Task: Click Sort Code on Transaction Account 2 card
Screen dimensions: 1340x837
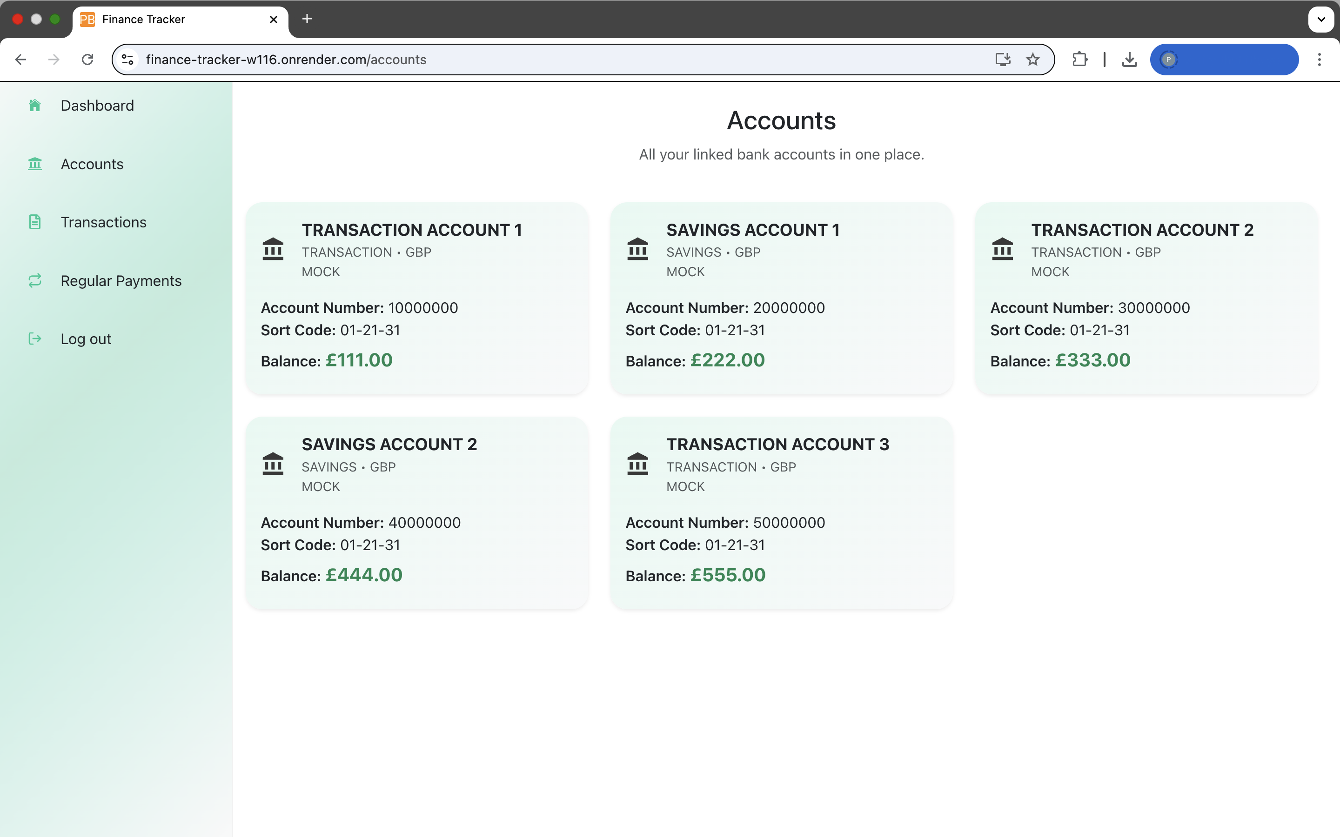Action: [1060, 330]
